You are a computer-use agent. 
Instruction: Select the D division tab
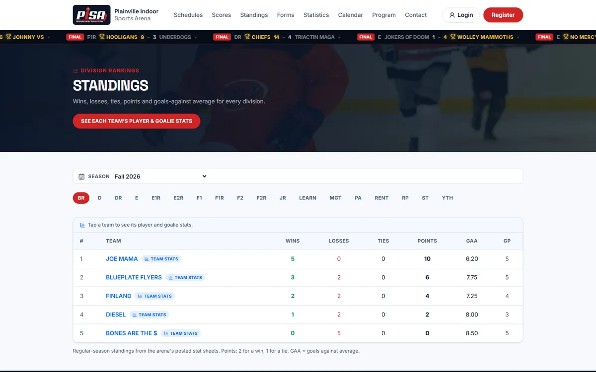(x=99, y=198)
